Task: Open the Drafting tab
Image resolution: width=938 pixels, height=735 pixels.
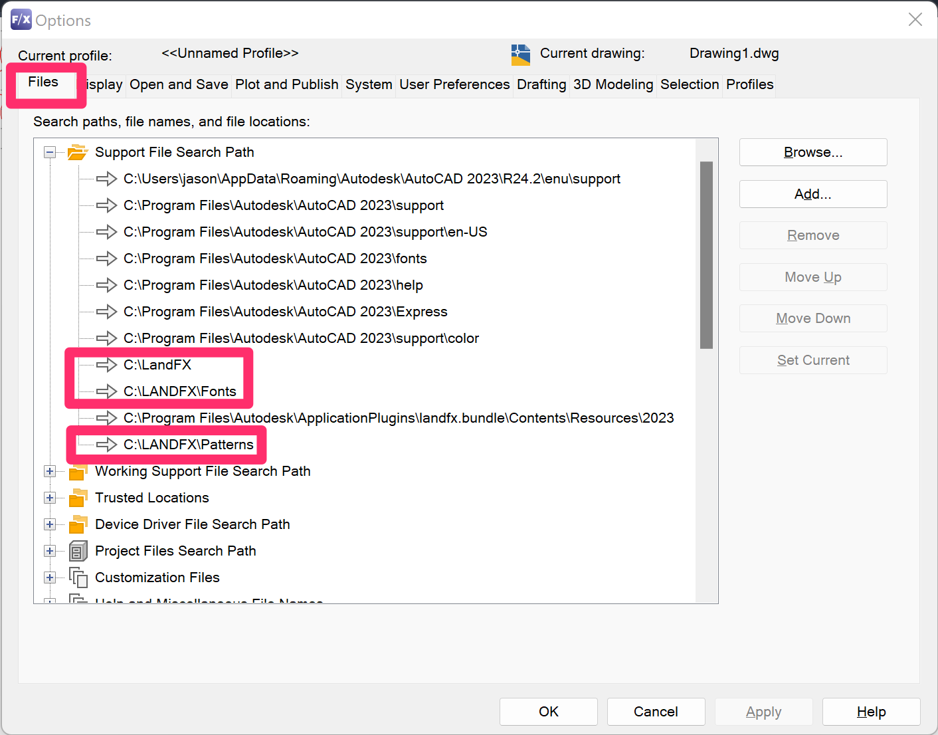Action: (541, 84)
